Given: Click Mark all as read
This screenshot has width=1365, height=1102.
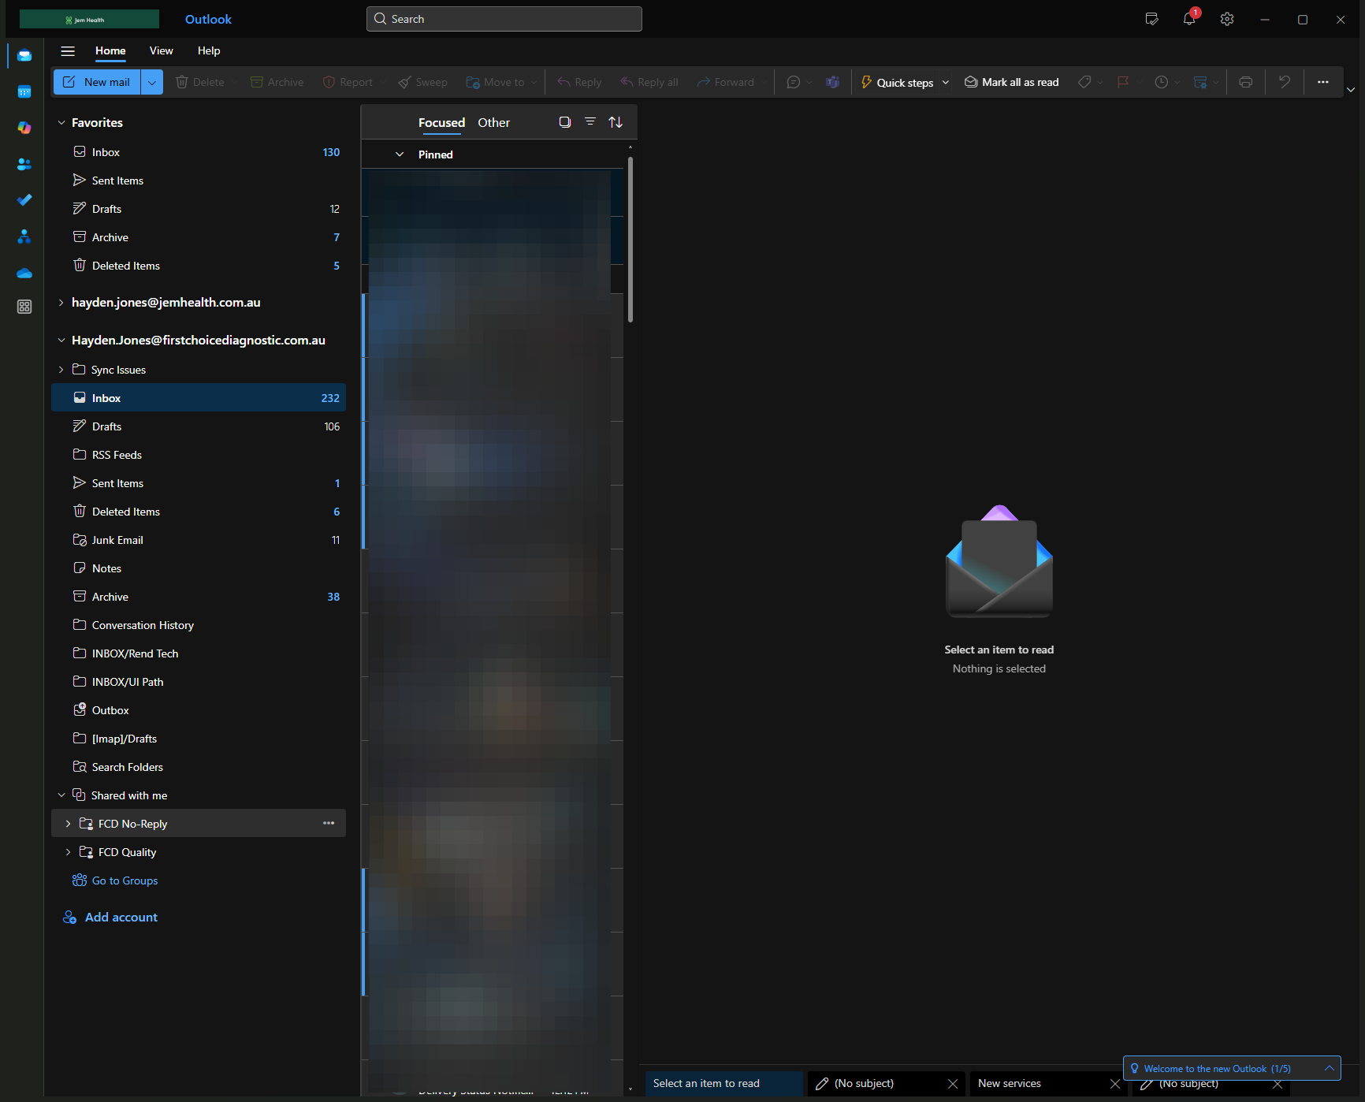Looking at the screenshot, I should point(1012,82).
